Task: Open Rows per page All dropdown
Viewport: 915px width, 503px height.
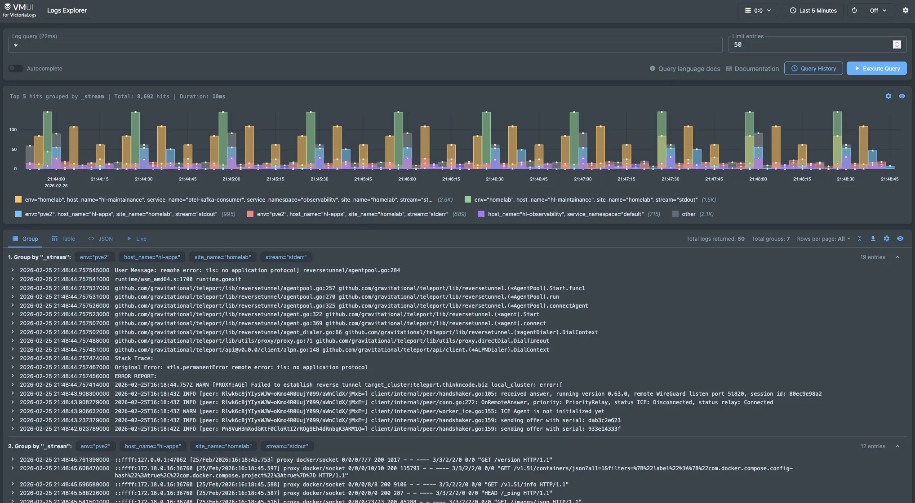Action: (x=844, y=238)
